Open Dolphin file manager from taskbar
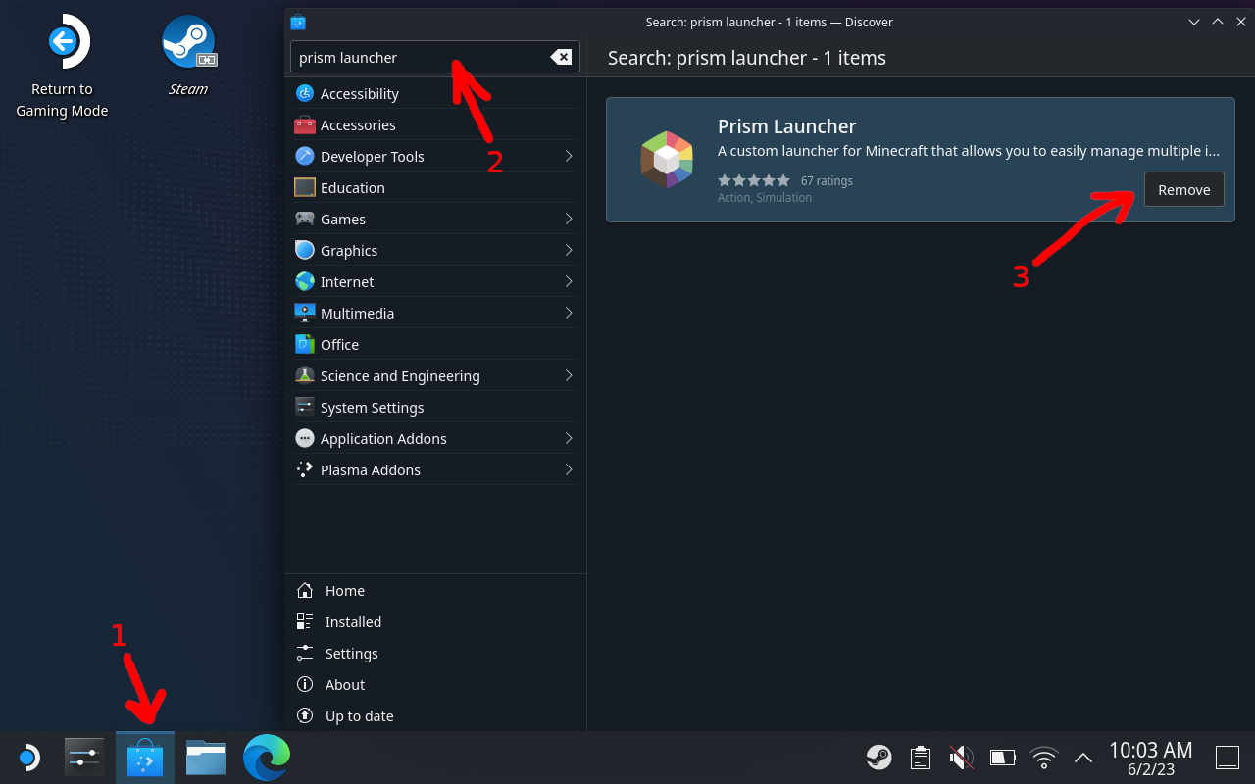Screen dimensions: 1255x784 point(206,758)
